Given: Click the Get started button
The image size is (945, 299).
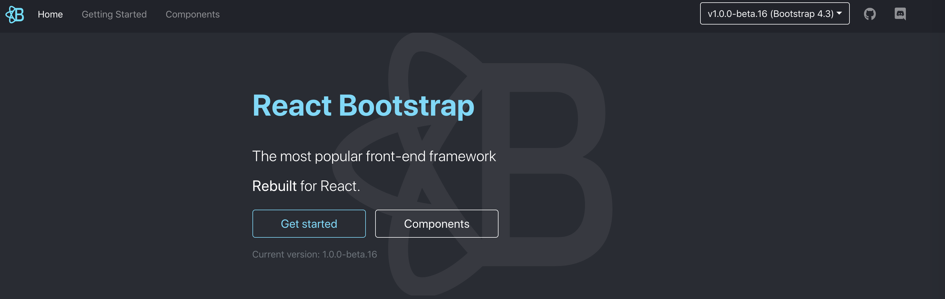Looking at the screenshot, I should click(x=309, y=223).
